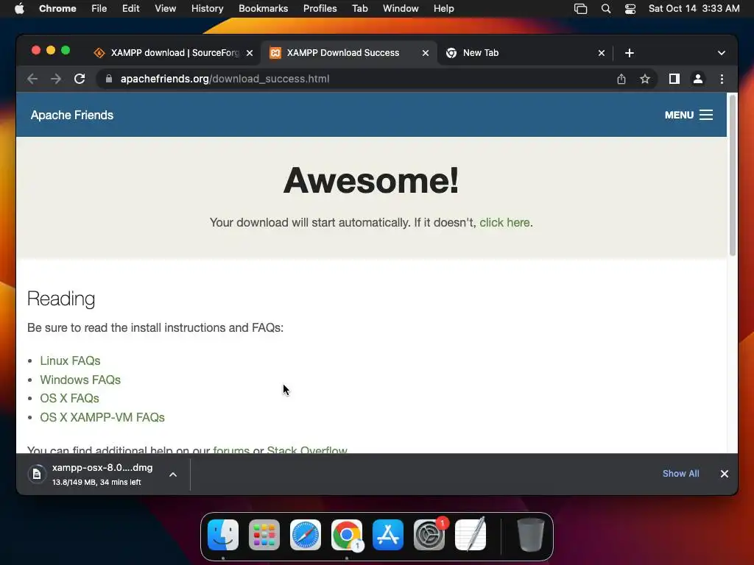Launch Safari from the Dock

click(306, 535)
